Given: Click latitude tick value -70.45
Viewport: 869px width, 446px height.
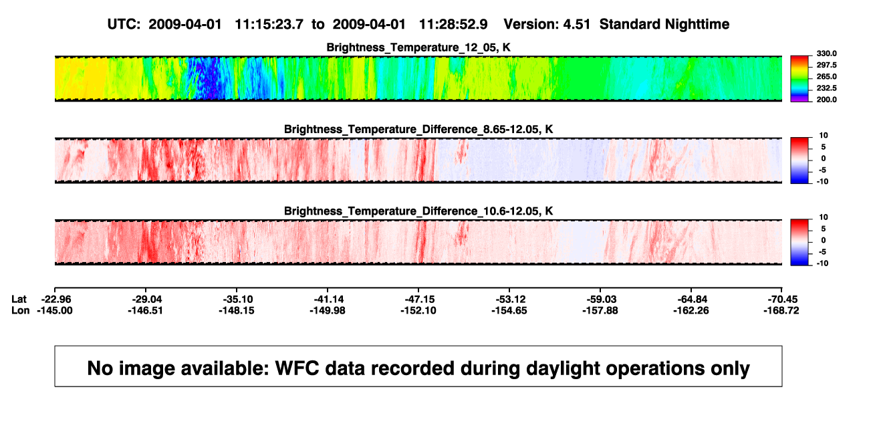Looking at the screenshot, I should tap(782, 299).
